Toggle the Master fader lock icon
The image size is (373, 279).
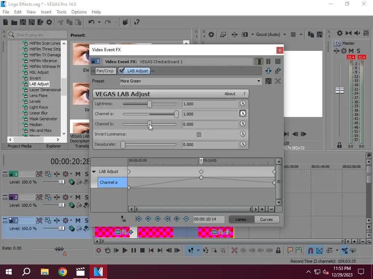click(339, 145)
